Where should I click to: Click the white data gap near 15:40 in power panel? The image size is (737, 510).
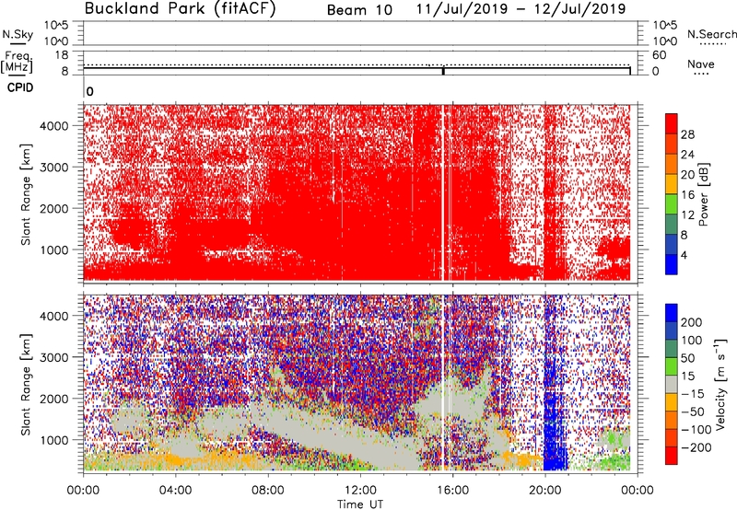tap(443, 192)
